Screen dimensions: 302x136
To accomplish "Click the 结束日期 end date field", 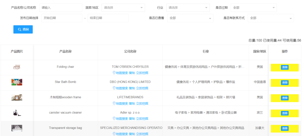I will tap(108, 18).
